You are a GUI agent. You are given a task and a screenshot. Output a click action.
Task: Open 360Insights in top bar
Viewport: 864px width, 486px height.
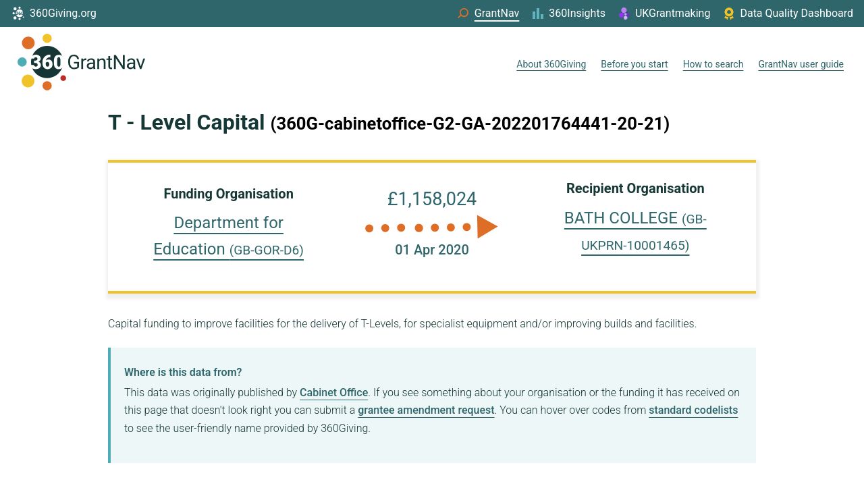pyautogui.click(x=577, y=13)
